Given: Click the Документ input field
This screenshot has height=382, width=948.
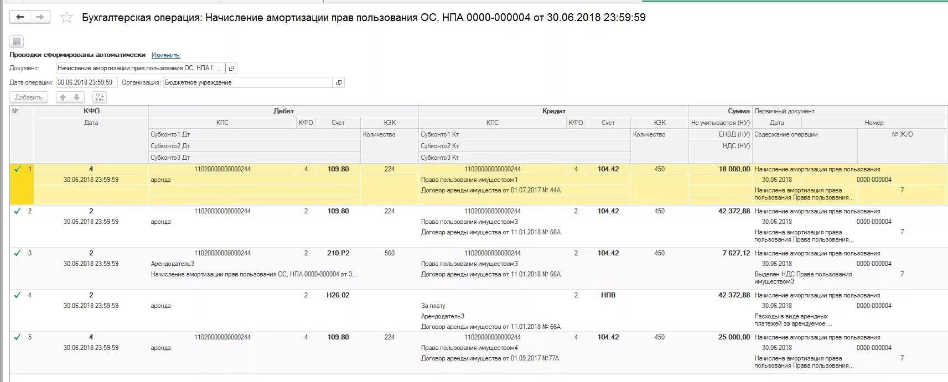Looking at the screenshot, I should point(135,68).
